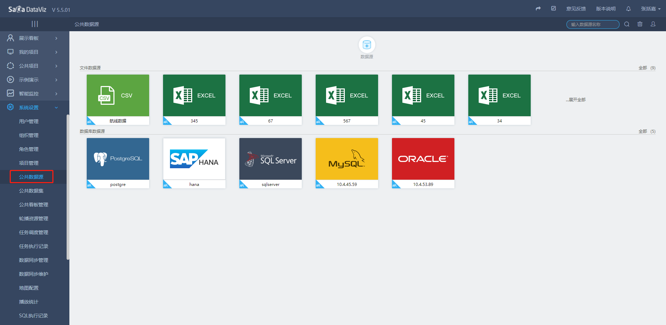Click shared badge on 10.4.53.89 card
666x325 pixels.
pos(395,185)
